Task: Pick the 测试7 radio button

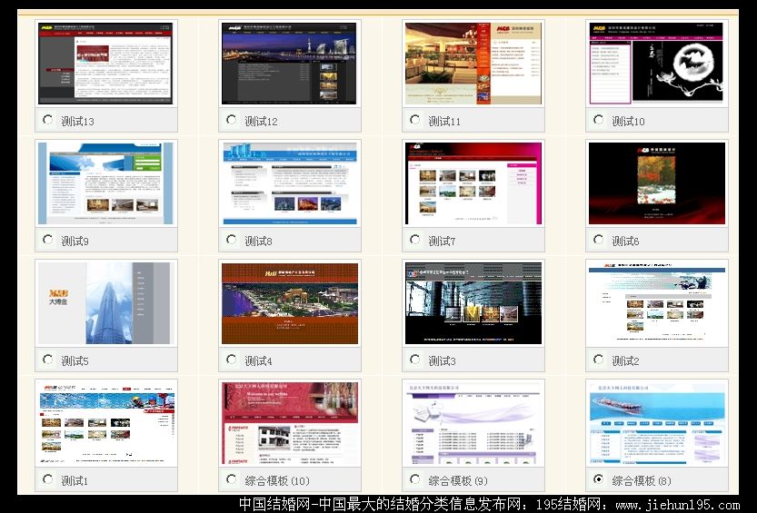Action: 414,240
